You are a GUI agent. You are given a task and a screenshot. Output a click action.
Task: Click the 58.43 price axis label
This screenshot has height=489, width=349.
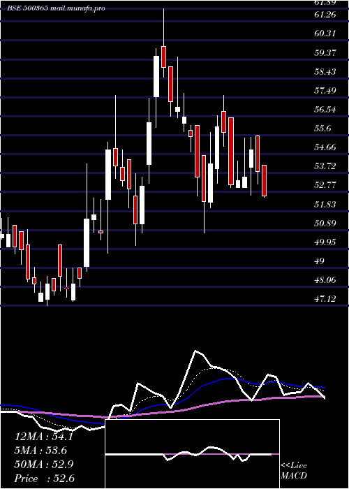(x=325, y=72)
